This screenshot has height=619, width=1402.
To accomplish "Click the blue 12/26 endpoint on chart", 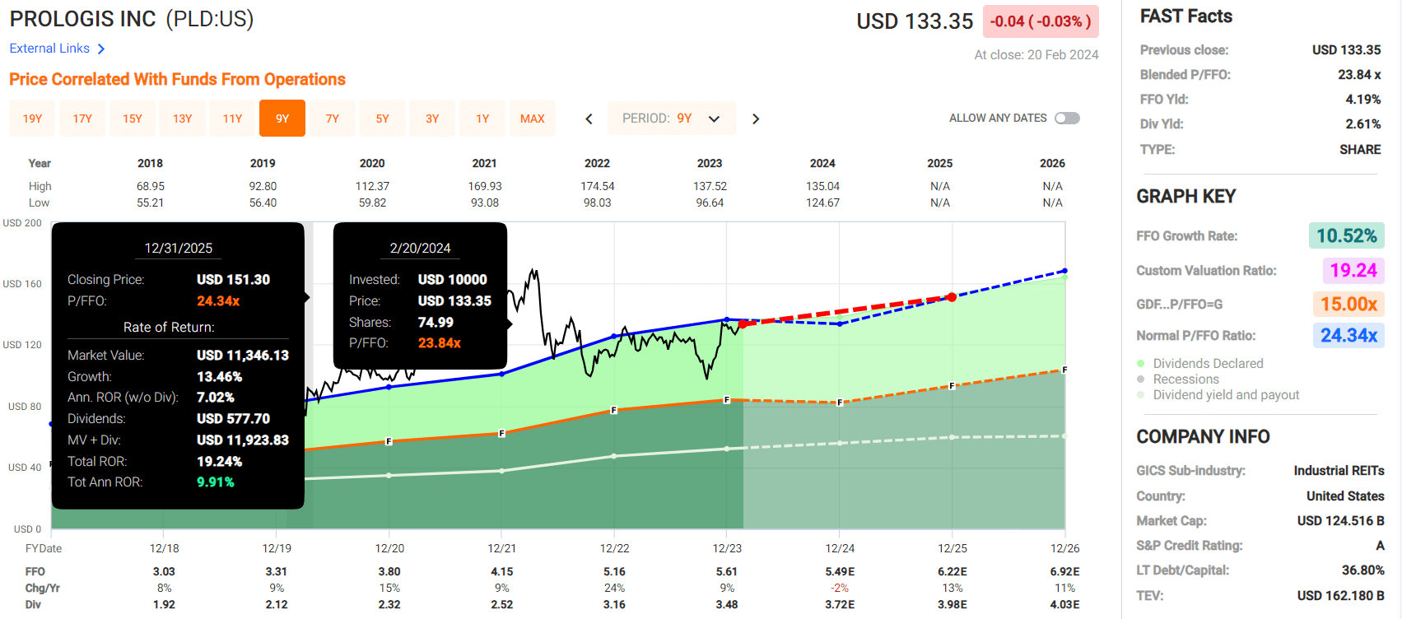I will point(1064,271).
